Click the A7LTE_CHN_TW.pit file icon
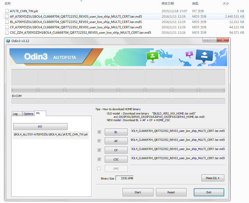This screenshot has height=203, width=249. (7, 11)
